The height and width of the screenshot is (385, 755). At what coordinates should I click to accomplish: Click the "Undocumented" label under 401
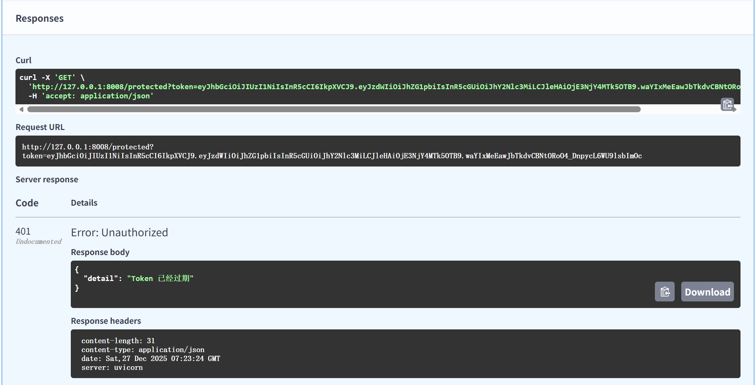point(39,242)
